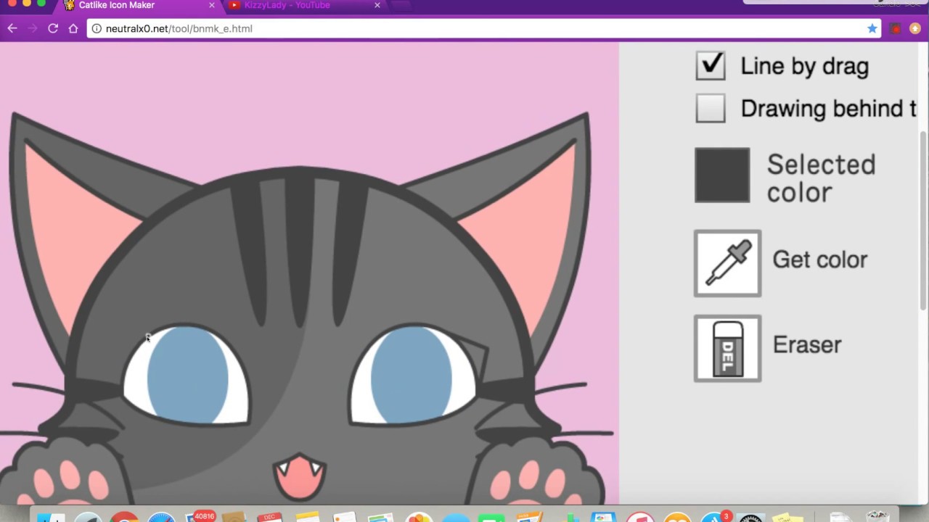Image resolution: width=929 pixels, height=522 pixels.
Task: Close the KizzyLady YouTube tab
Action: pos(377,5)
